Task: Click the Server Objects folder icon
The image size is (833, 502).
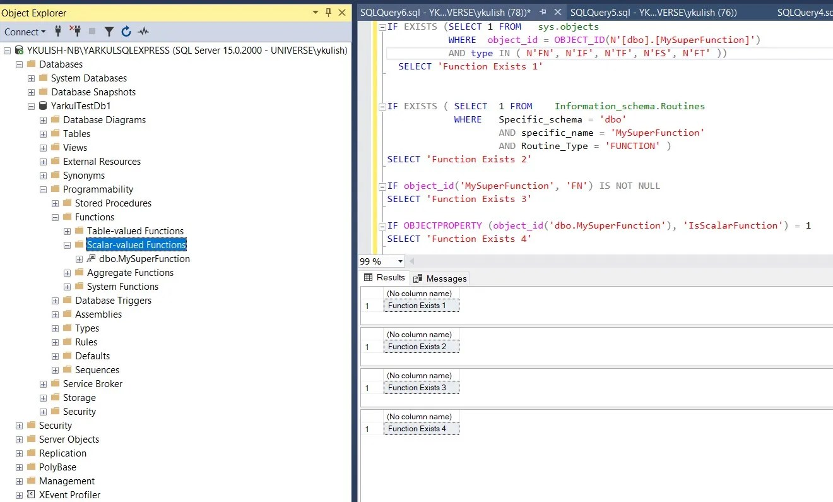Action: 31,439
